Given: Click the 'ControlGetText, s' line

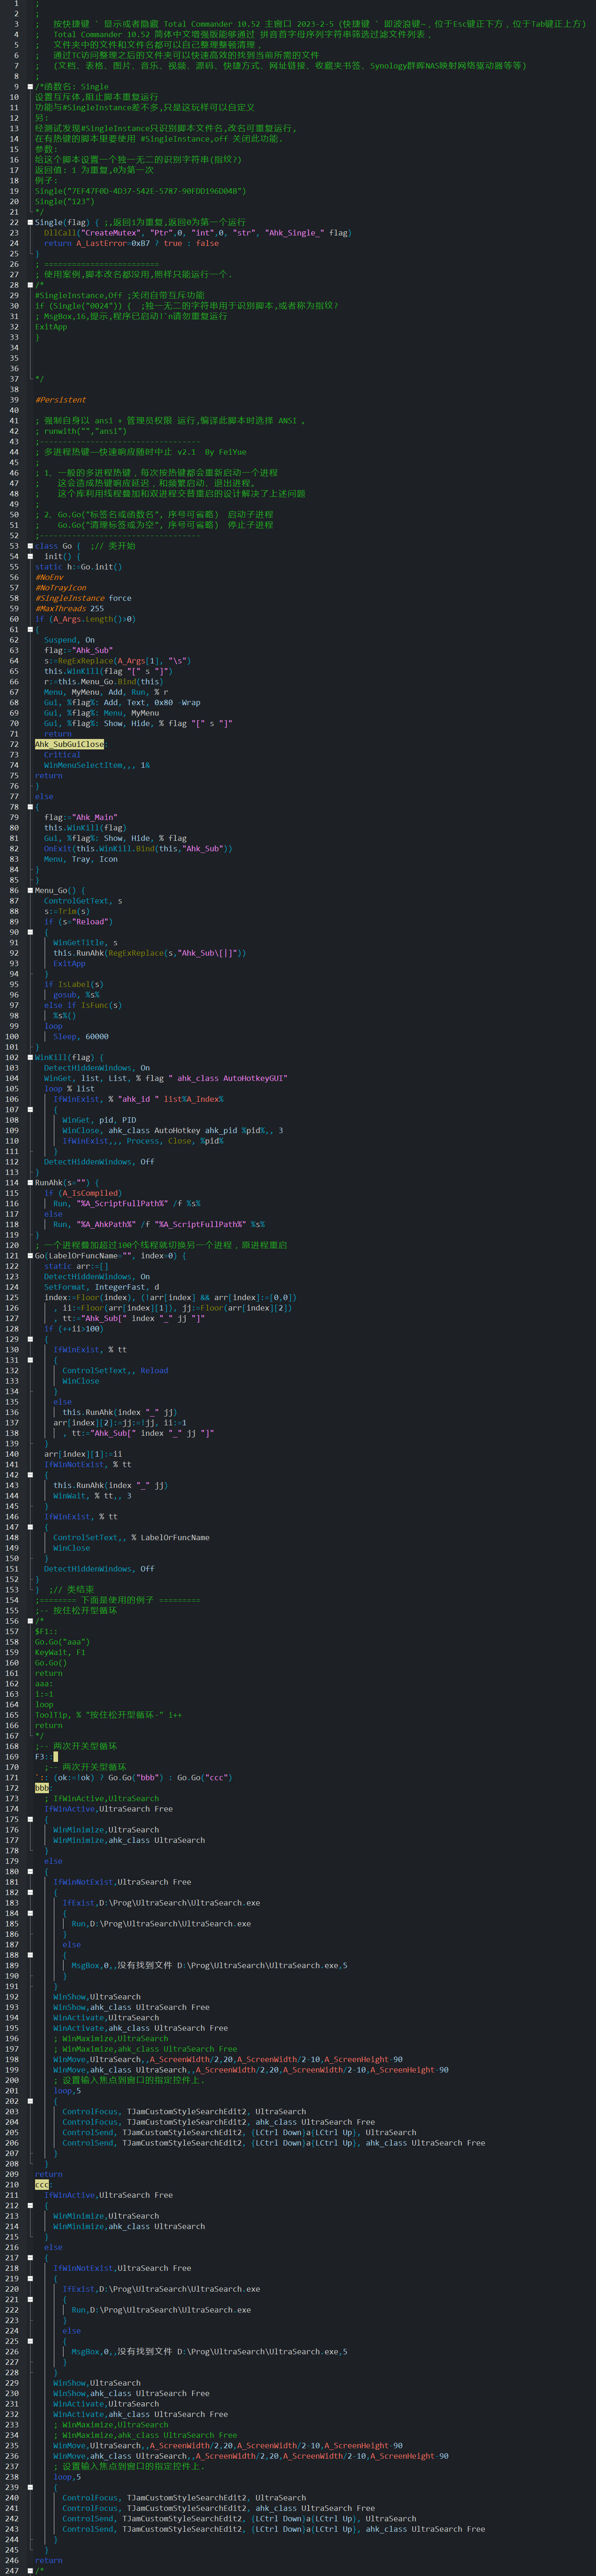Looking at the screenshot, I should (83, 900).
